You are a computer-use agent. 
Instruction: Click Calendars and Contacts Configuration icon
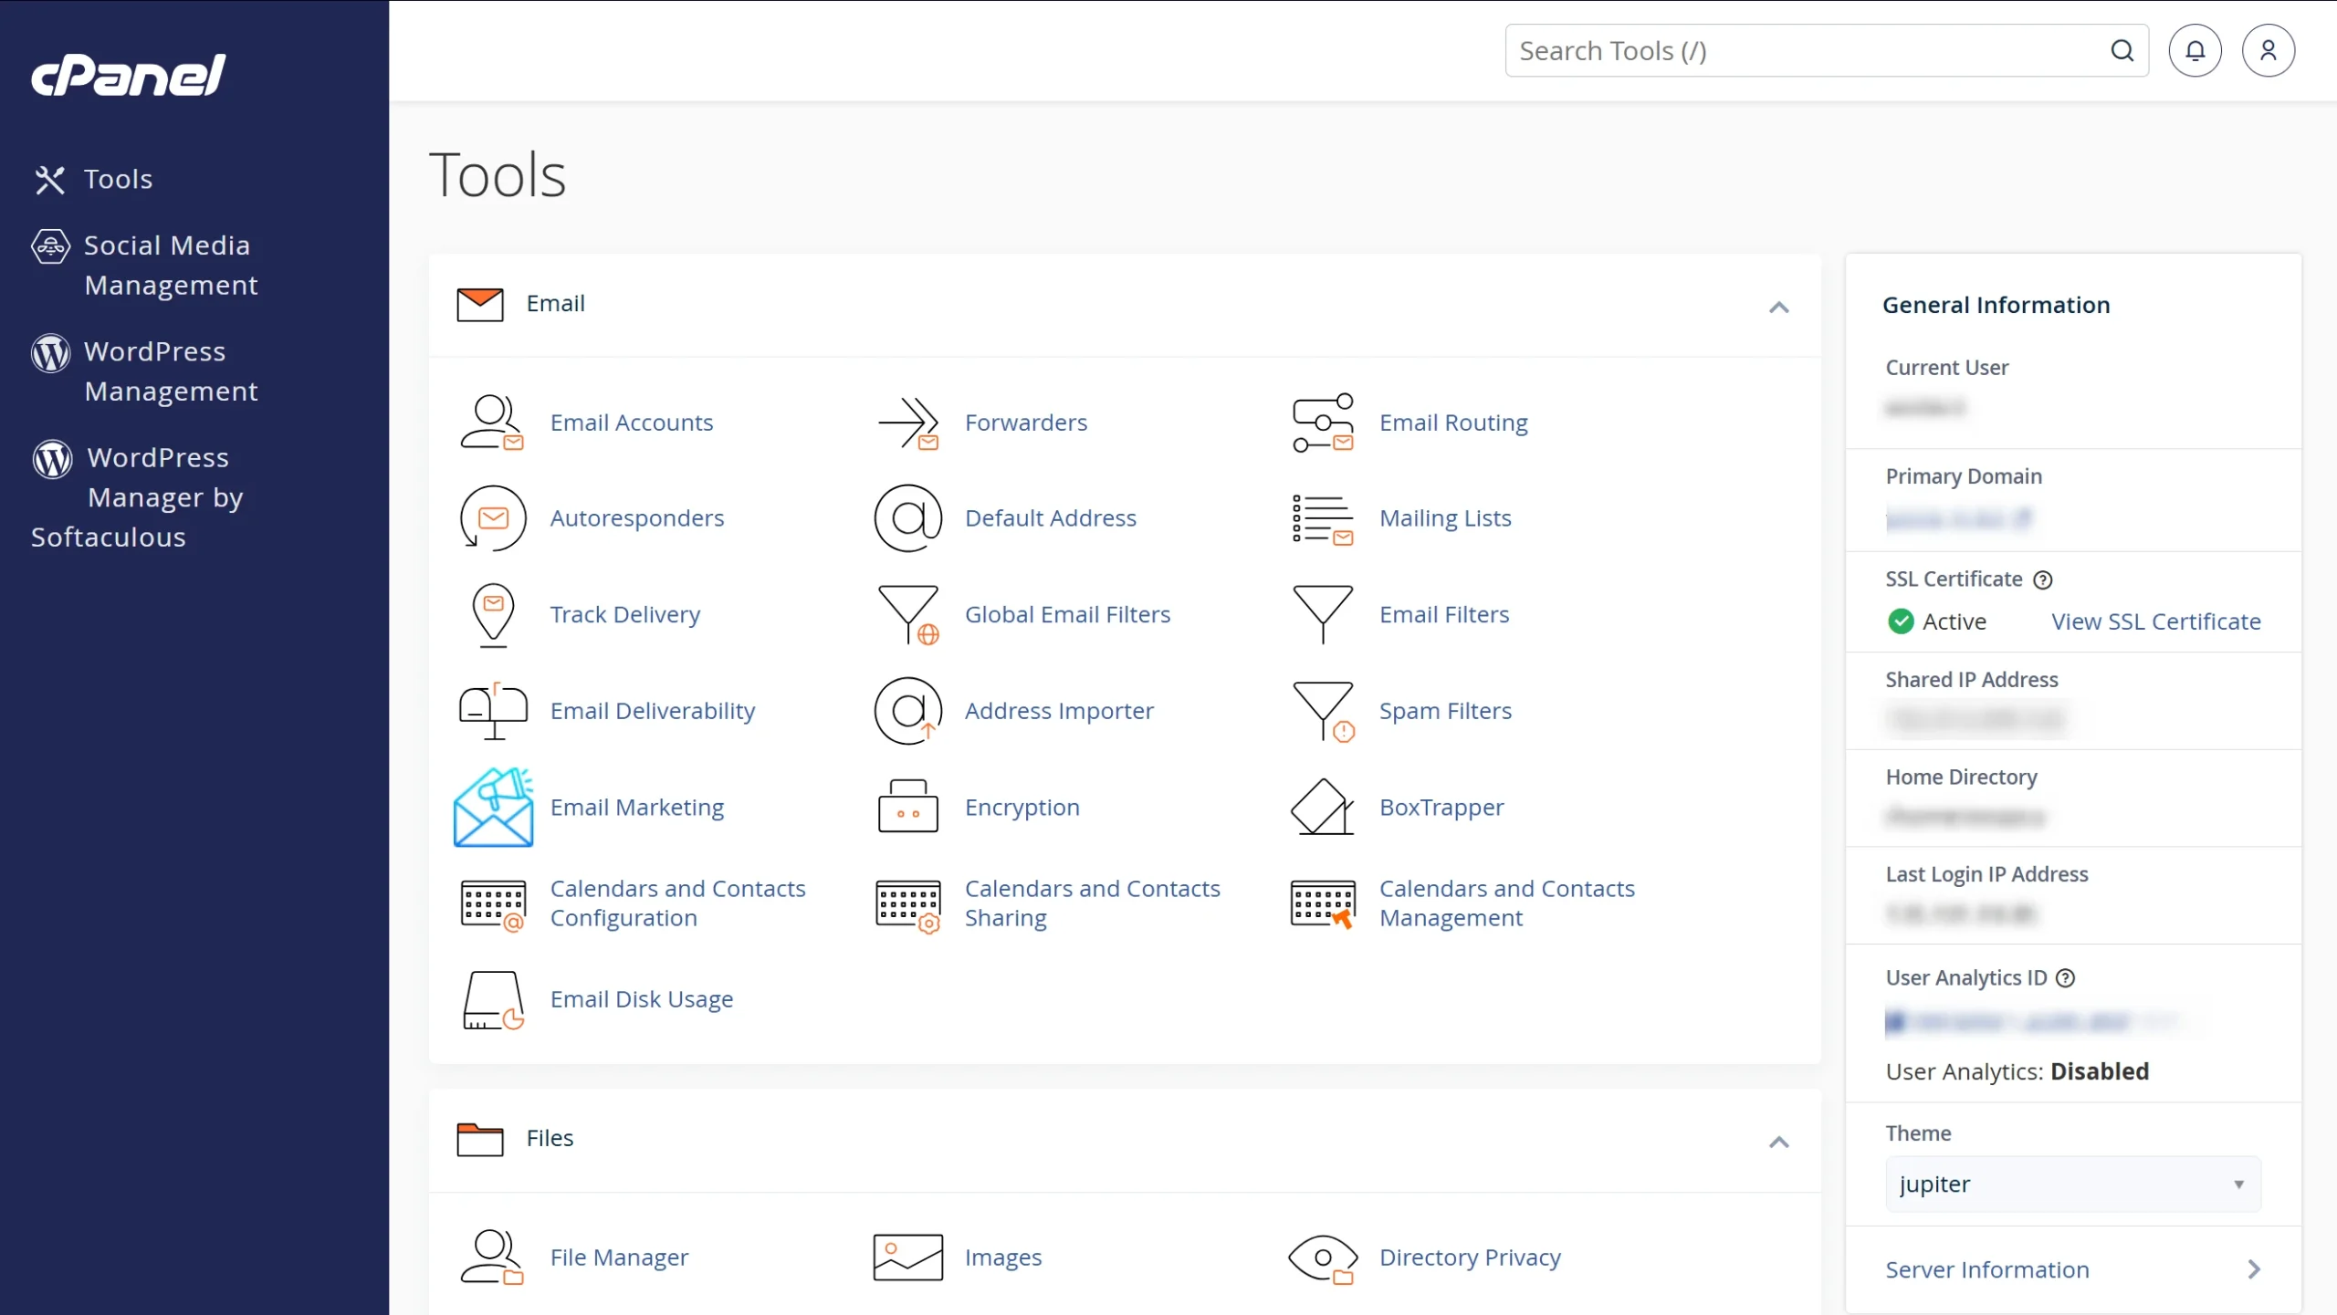coord(493,904)
